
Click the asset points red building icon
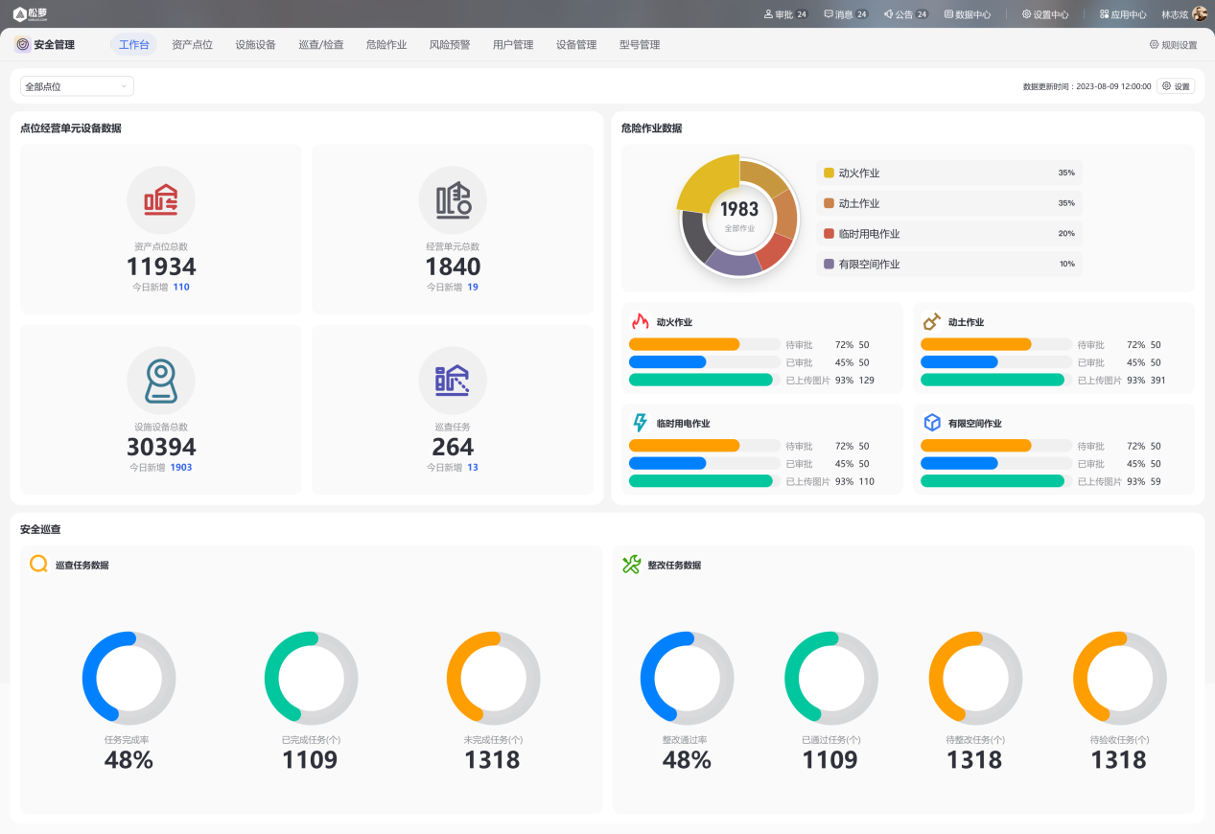[x=160, y=200]
